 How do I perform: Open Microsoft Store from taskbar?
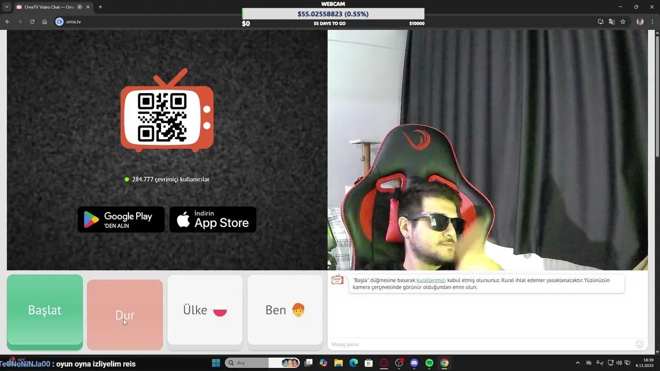tap(369, 363)
